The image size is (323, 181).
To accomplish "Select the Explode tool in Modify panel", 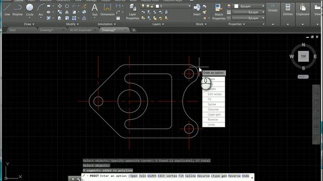I will [x=84, y=12].
